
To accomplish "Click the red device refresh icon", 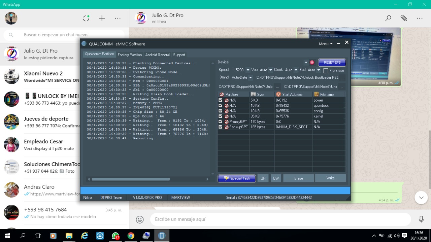I will click(x=312, y=62).
